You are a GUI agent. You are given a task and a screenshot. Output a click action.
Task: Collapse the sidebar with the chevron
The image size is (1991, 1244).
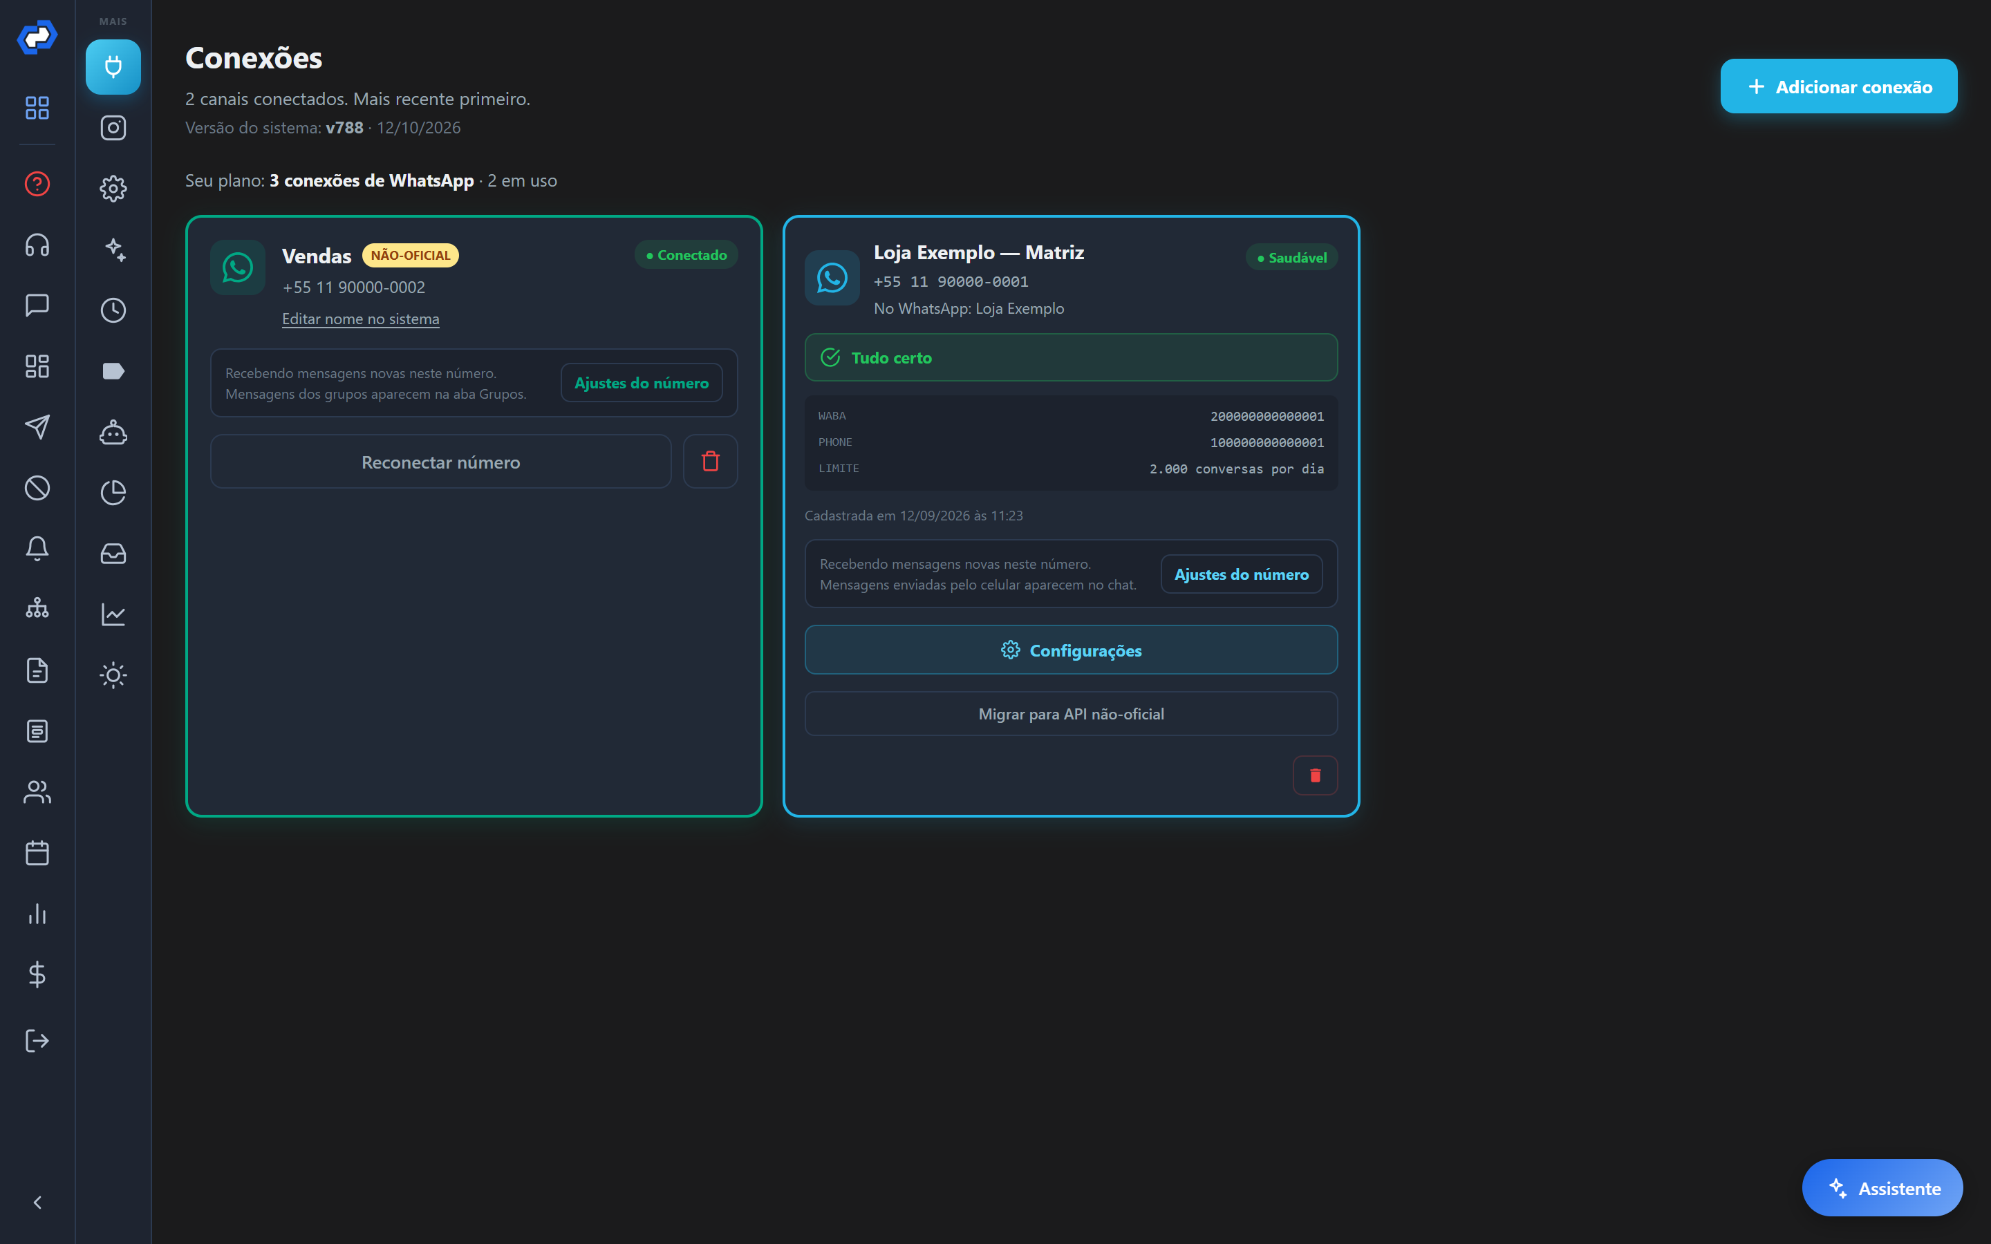[37, 1203]
